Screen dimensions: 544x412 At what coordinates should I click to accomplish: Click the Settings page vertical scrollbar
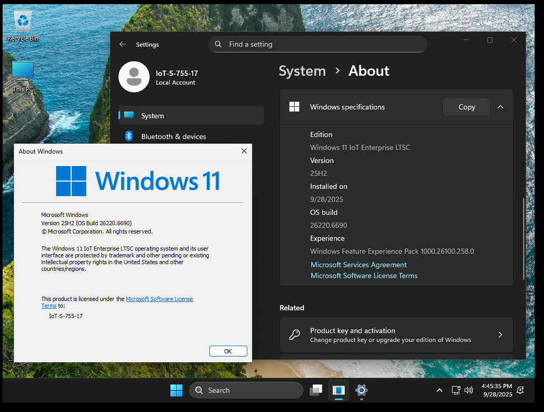[524, 239]
